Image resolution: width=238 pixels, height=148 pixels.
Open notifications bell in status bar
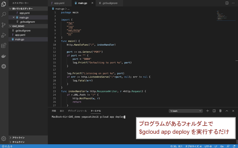coord(234,146)
